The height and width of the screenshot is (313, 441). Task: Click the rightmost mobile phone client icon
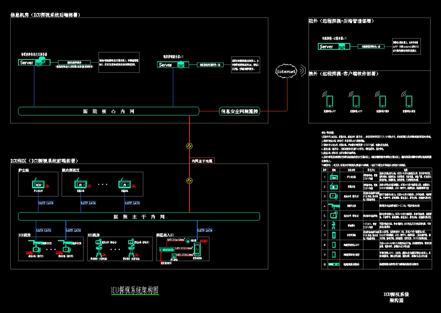coord(409,101)
